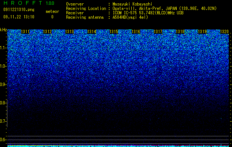
Task: Click the 0911221310.png filename label
Action: 19,10
